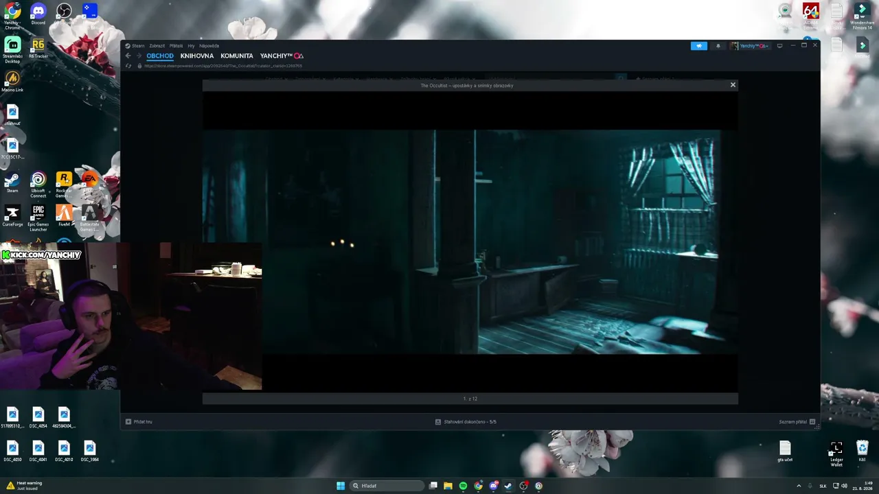Viewport: 879px width, 494px height.
Task: Launch Discord from the desktop
Action: pos(38,14)
